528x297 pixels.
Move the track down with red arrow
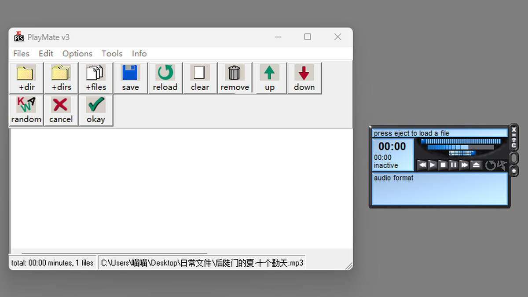304,78
